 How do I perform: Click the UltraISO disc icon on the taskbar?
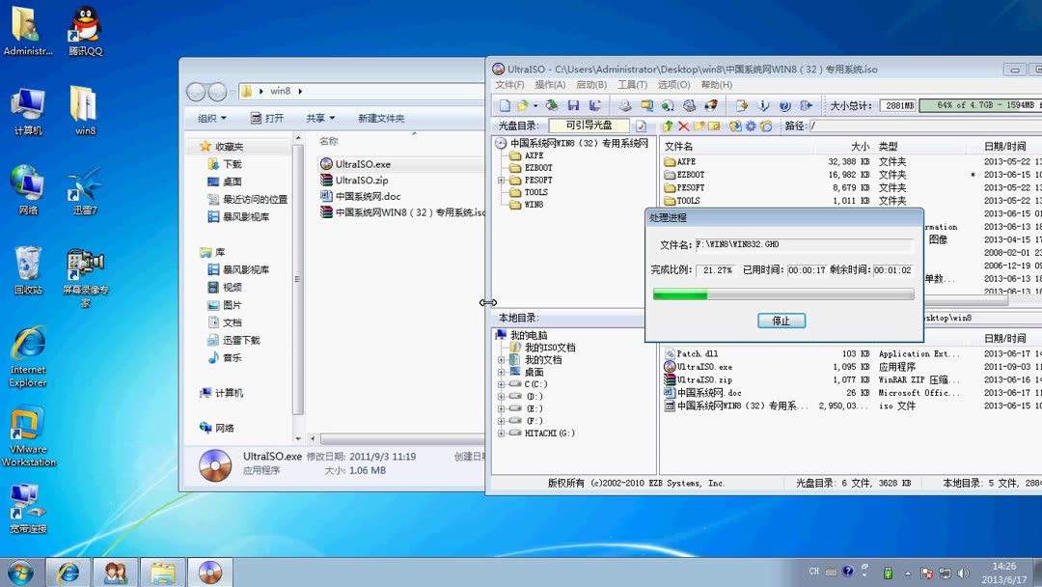[209, 573]
